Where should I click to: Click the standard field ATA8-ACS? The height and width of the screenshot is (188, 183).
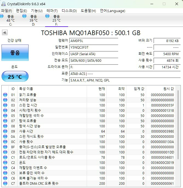(x=125, y=74)
